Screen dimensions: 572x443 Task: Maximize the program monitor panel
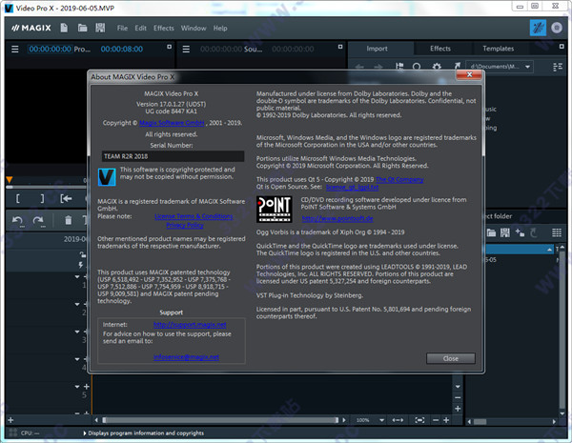(x=170, y=47)
